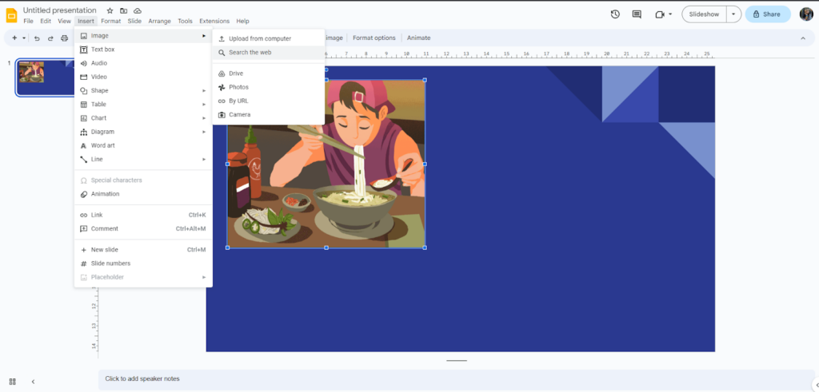The image size is (819, 392).
Task: Open the comments panel icon
Action: click(637, 14)
